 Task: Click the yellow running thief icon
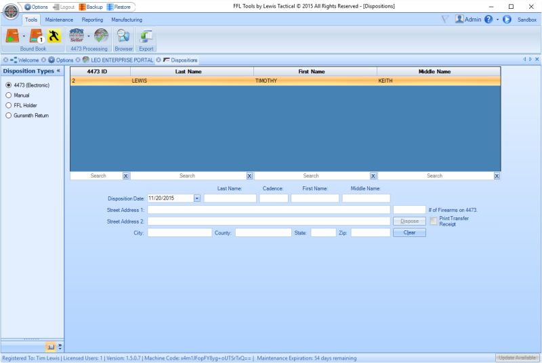pos(54,36)
